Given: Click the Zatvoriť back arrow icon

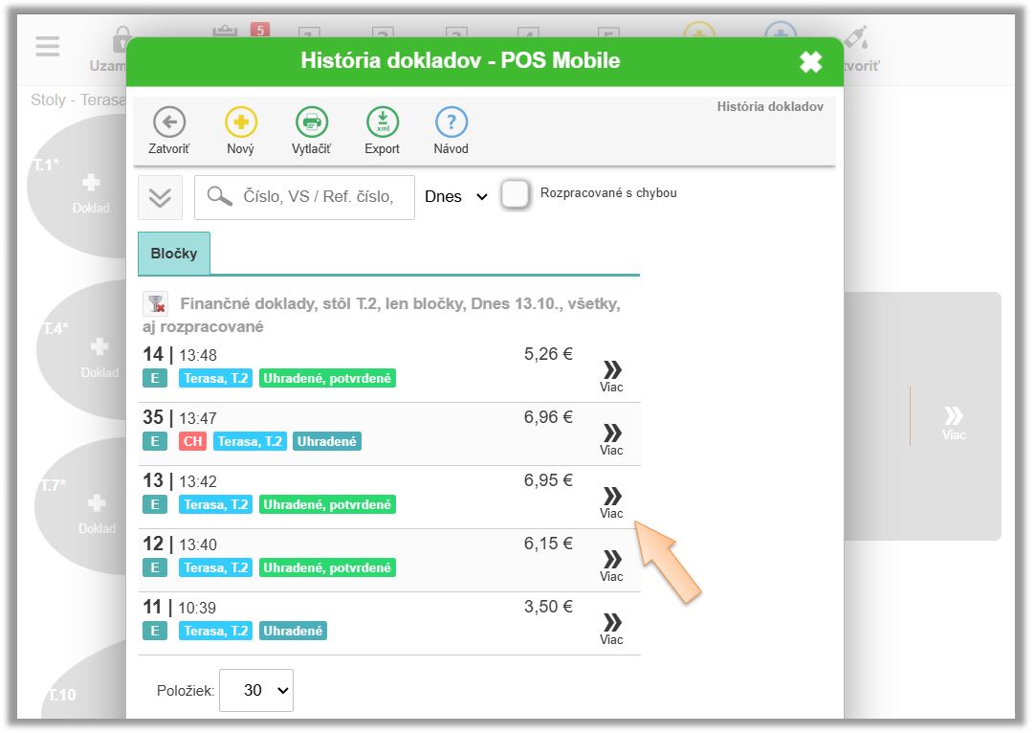Looking at the screenshot, I should point(168,122).
